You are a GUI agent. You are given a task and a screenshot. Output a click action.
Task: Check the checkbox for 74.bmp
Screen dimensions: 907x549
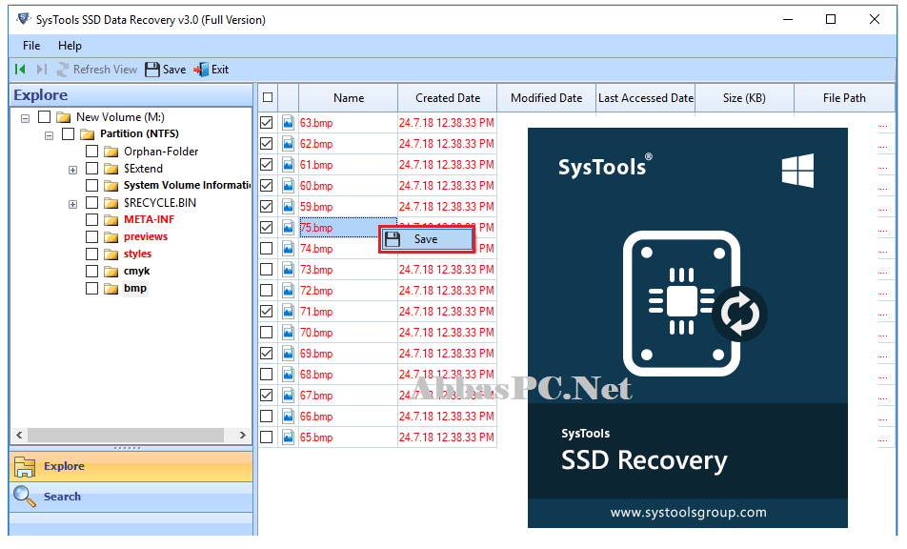[267, 249]
